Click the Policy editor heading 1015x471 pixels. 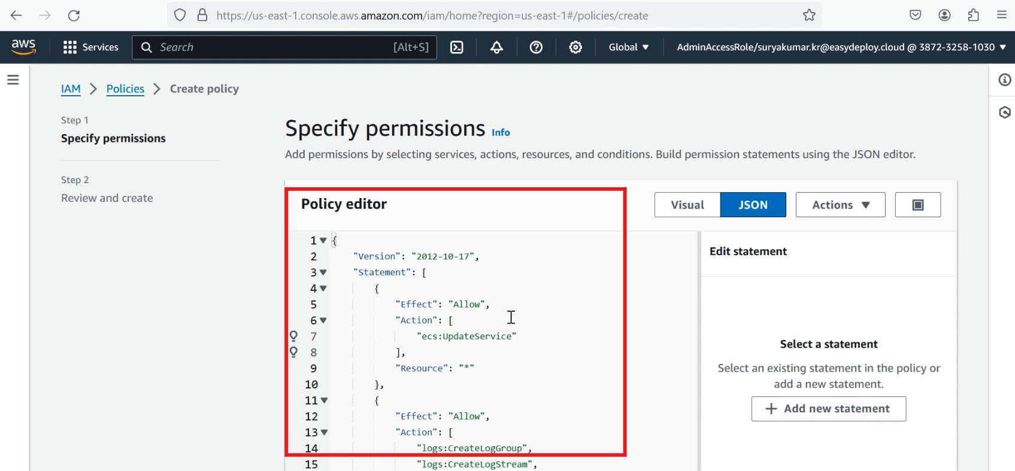coord(344,204)
